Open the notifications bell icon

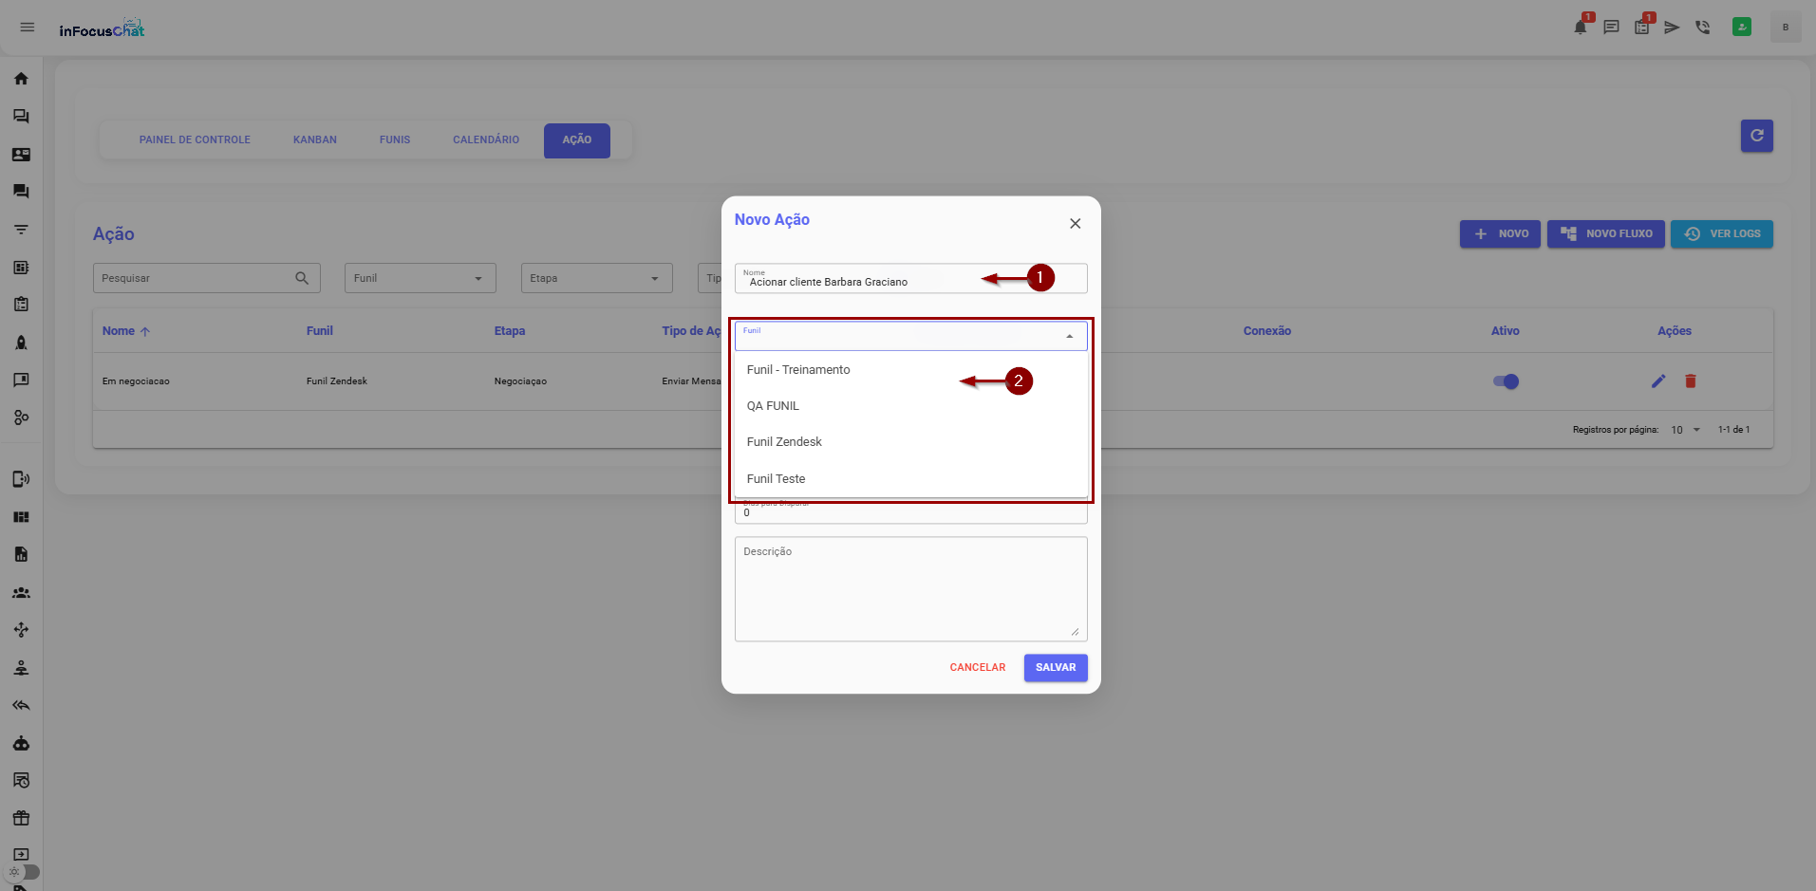(x=1580, y=28)
